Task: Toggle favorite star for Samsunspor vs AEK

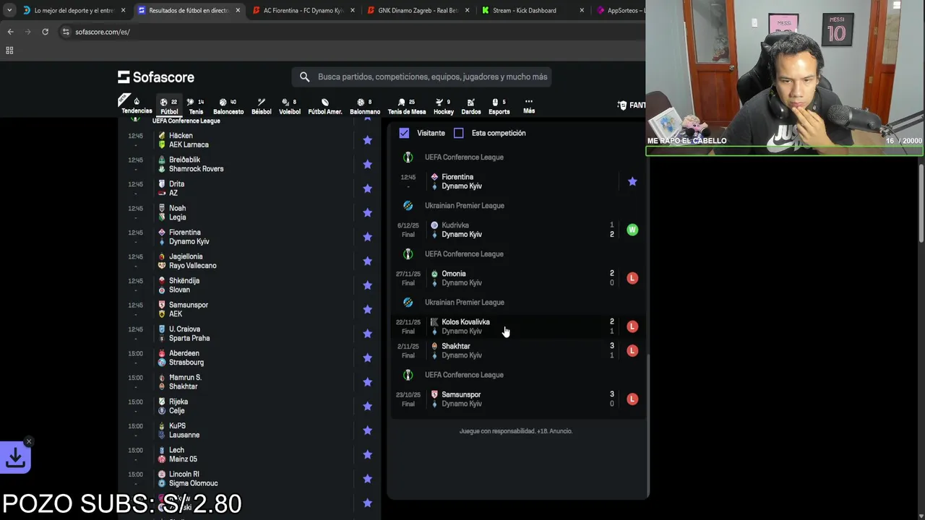Action: [x=367, y=309]
